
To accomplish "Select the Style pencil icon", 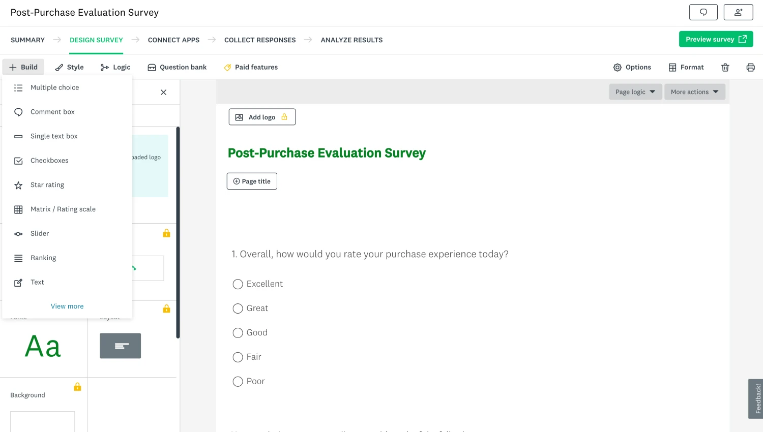I will coord(69,67).
